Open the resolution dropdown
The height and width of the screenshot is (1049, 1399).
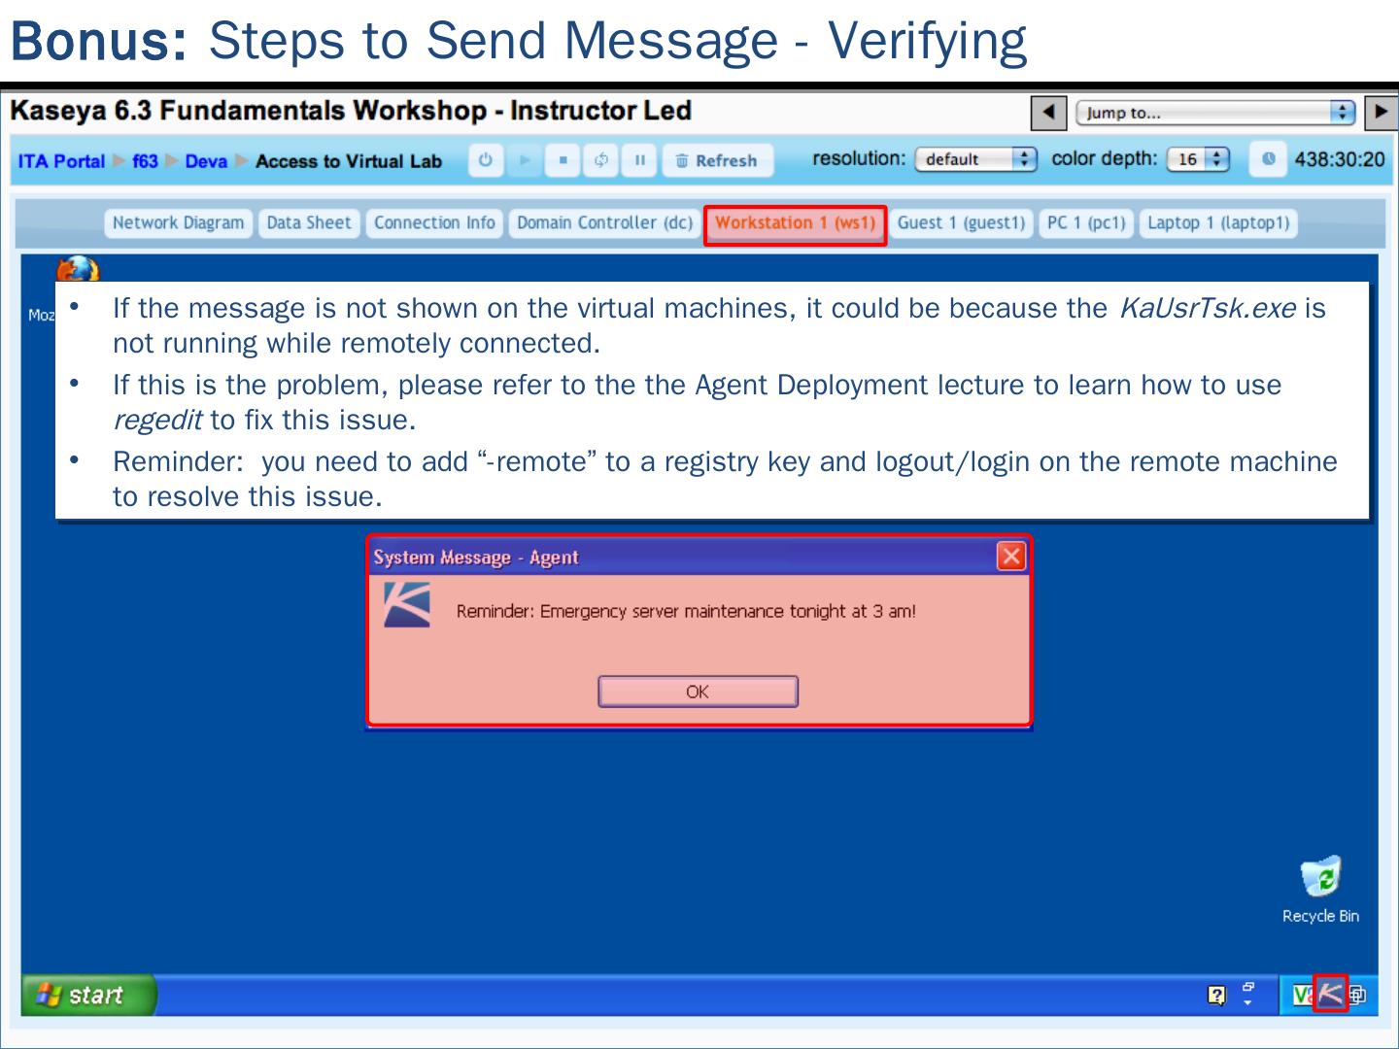[x=976, y=159]
